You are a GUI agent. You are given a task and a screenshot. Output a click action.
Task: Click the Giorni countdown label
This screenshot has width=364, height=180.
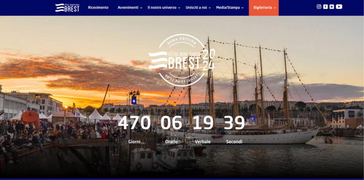(x=134, y=142)
